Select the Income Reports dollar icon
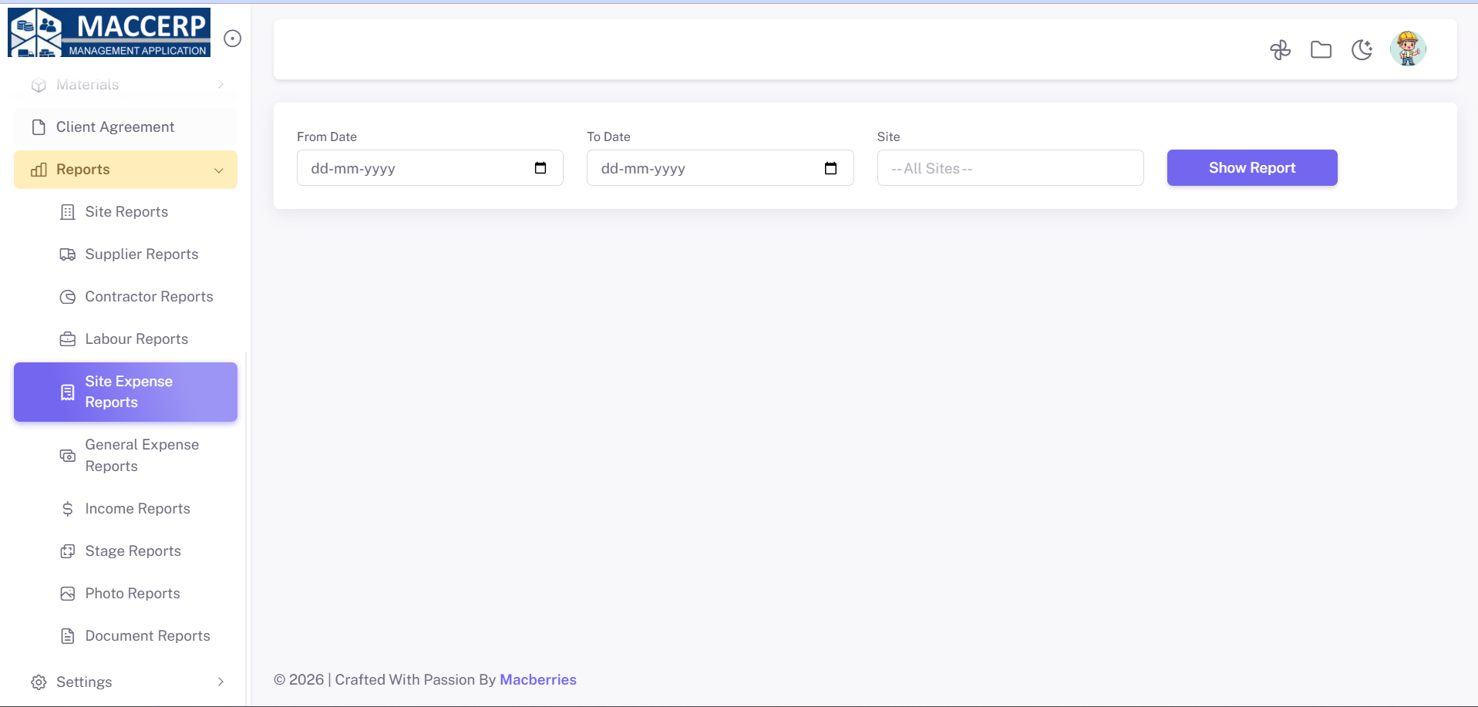 68,509
